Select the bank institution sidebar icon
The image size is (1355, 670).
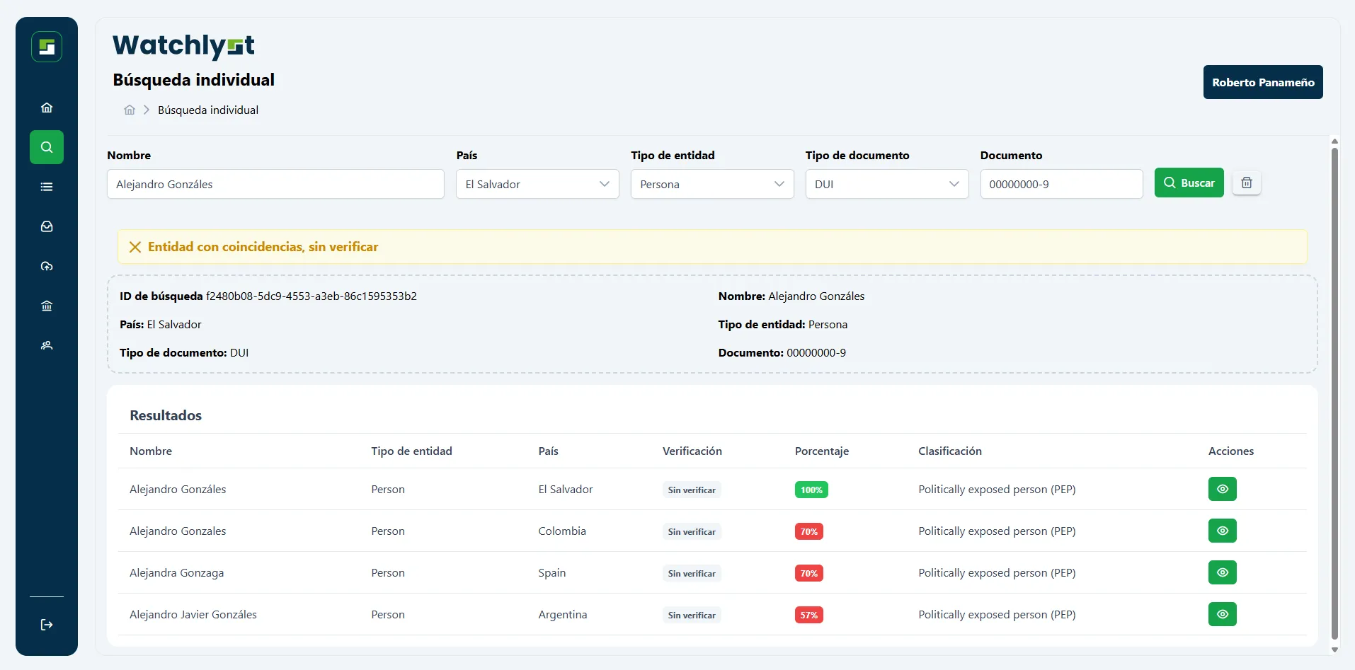point(47,306)
